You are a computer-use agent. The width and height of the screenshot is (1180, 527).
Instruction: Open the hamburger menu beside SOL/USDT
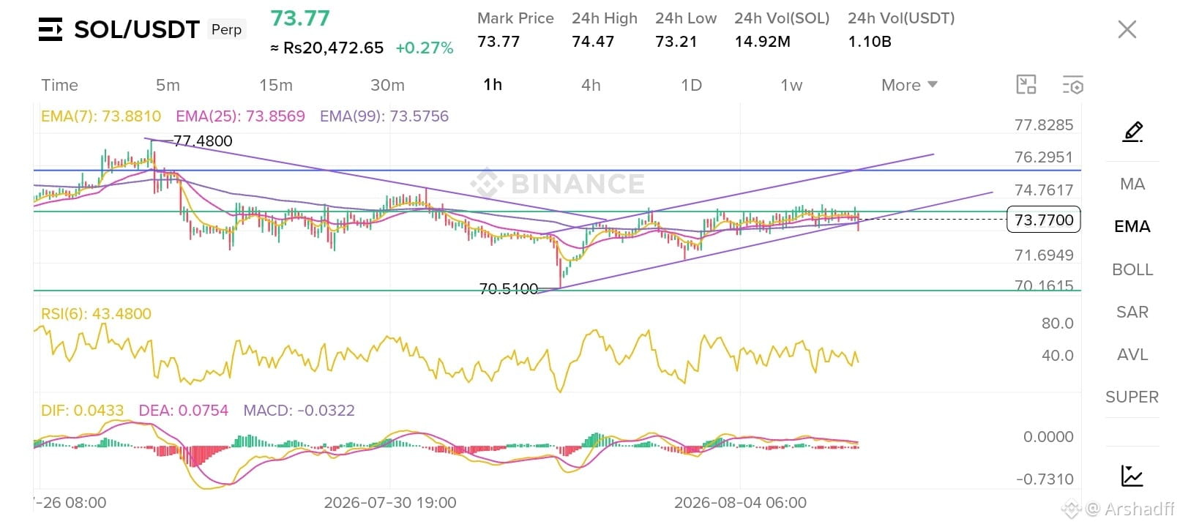(x=51, y=29)
